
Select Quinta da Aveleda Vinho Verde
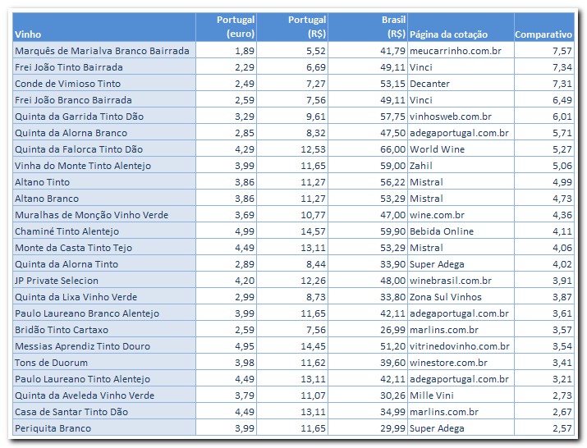pyautogui.click(x=104, y=395)
